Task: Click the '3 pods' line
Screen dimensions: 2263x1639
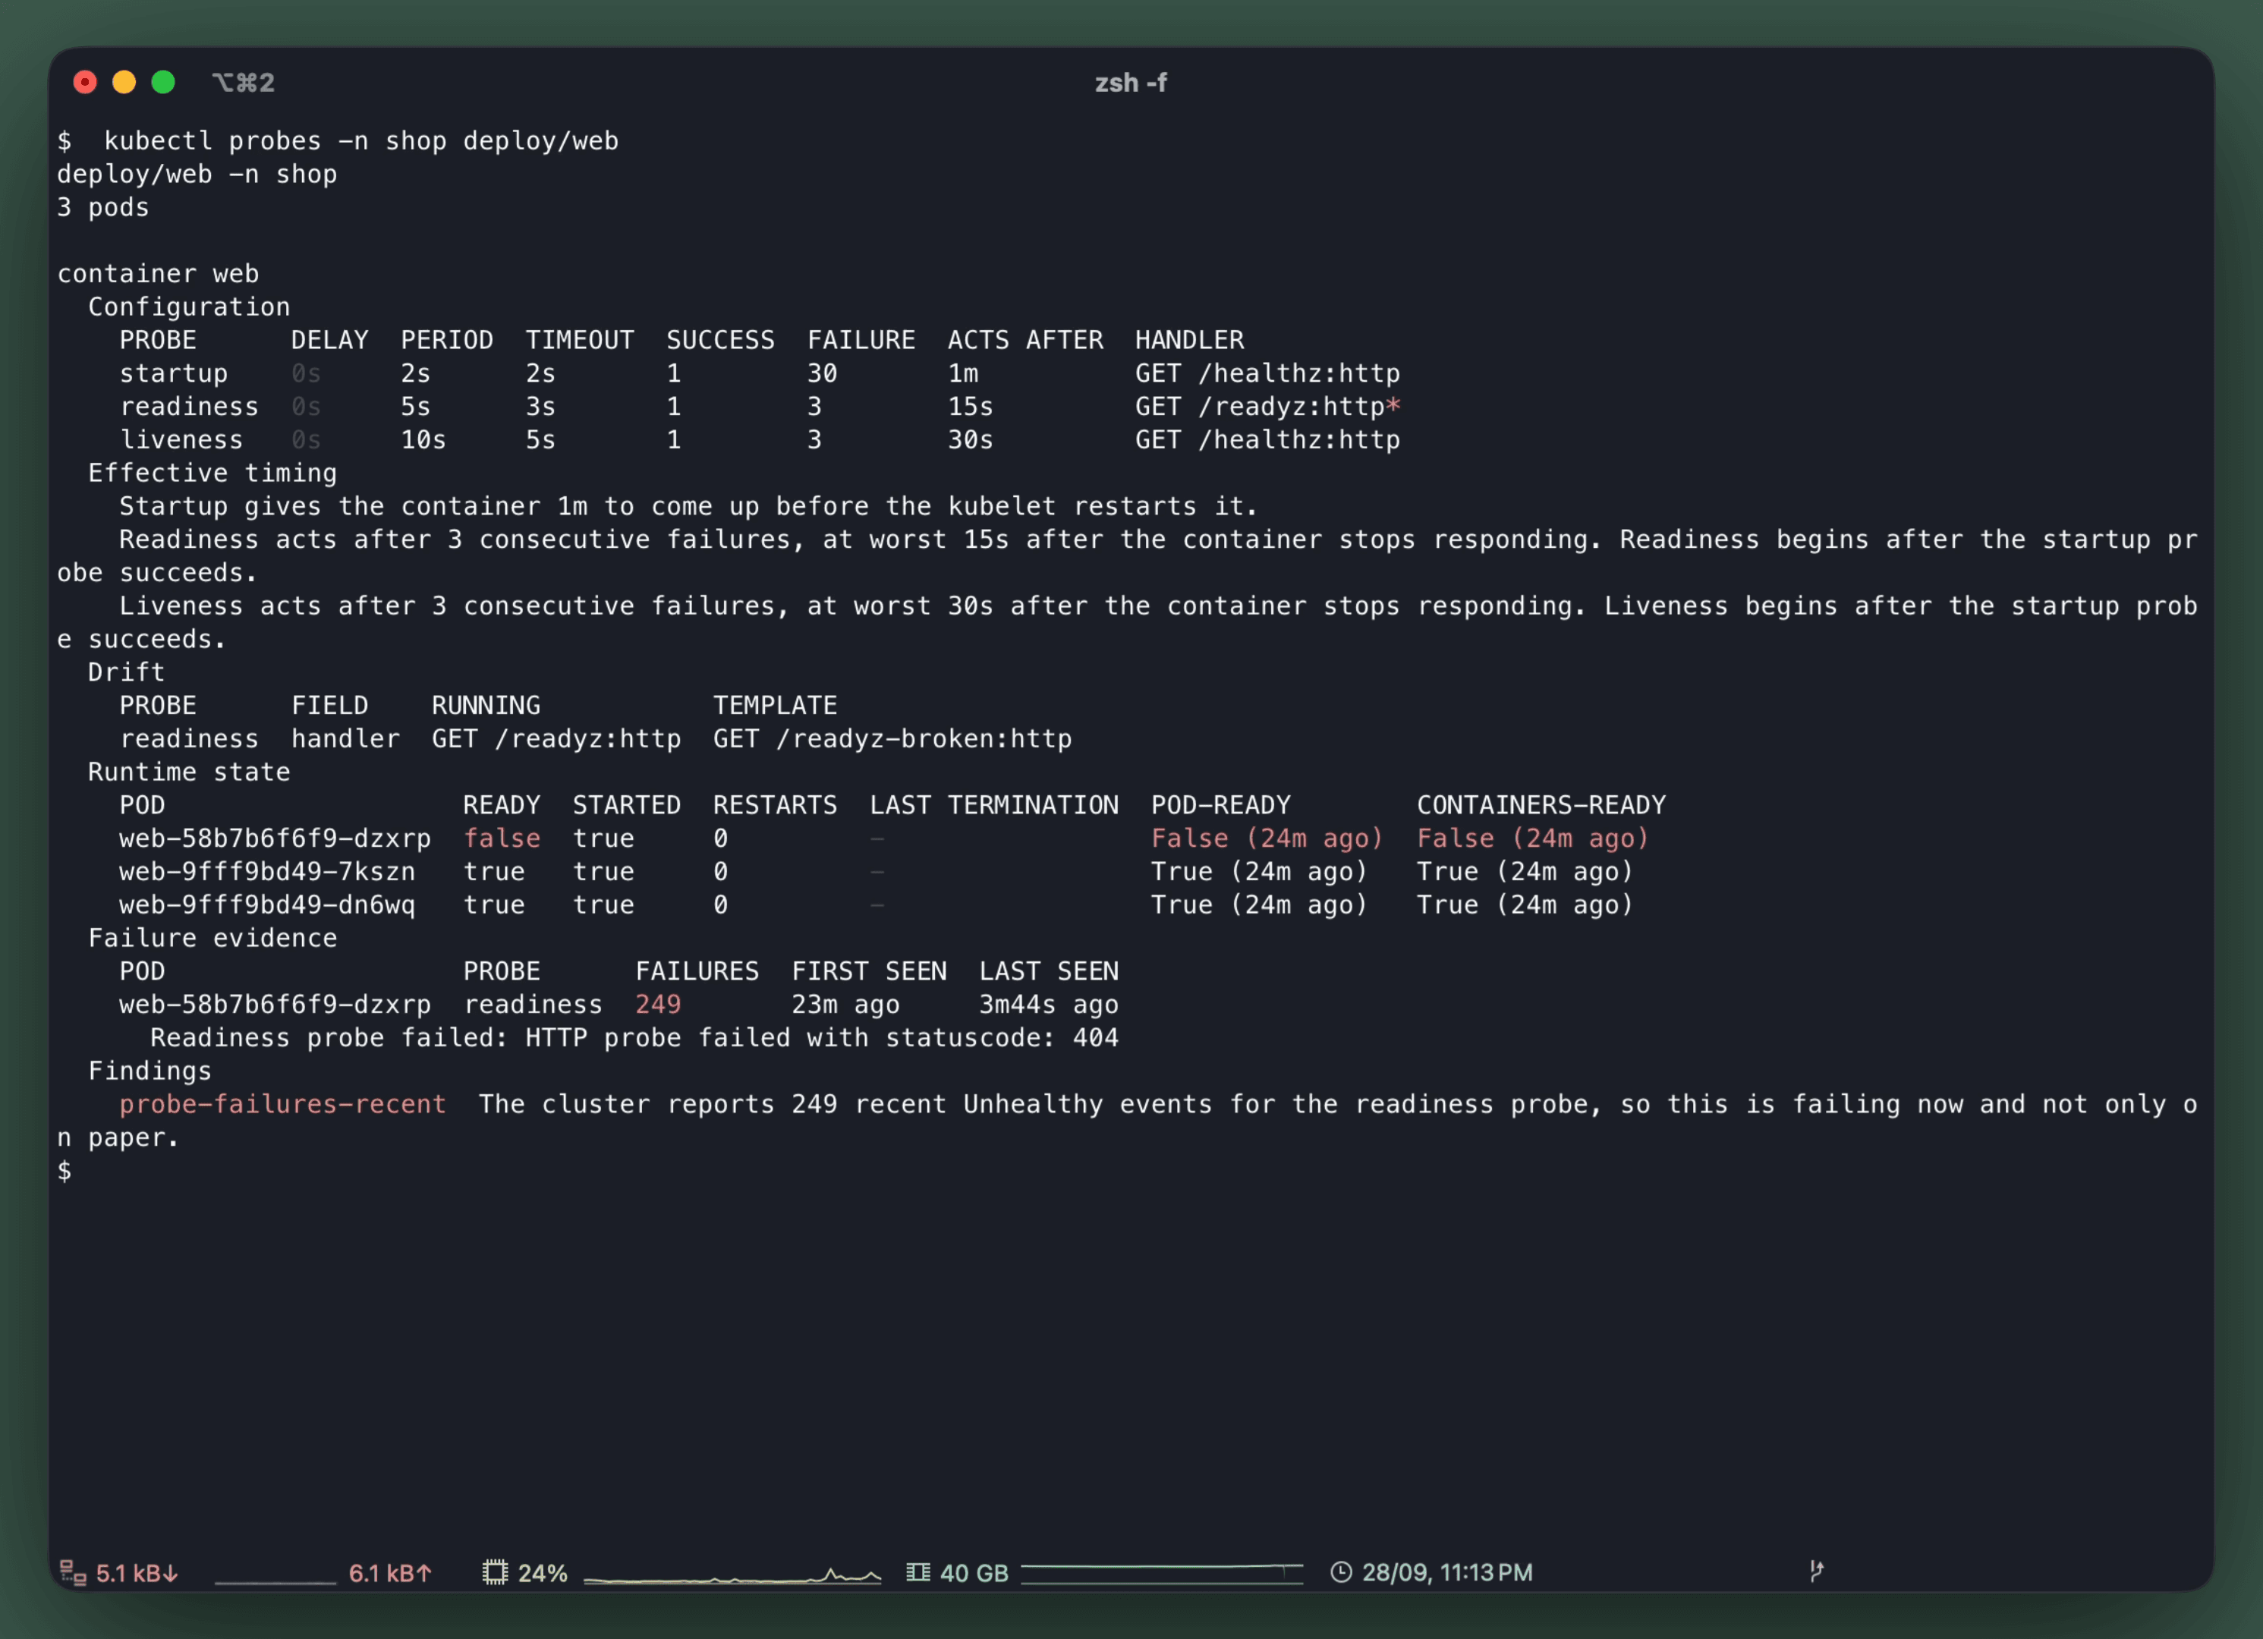Action: (102, 207)
